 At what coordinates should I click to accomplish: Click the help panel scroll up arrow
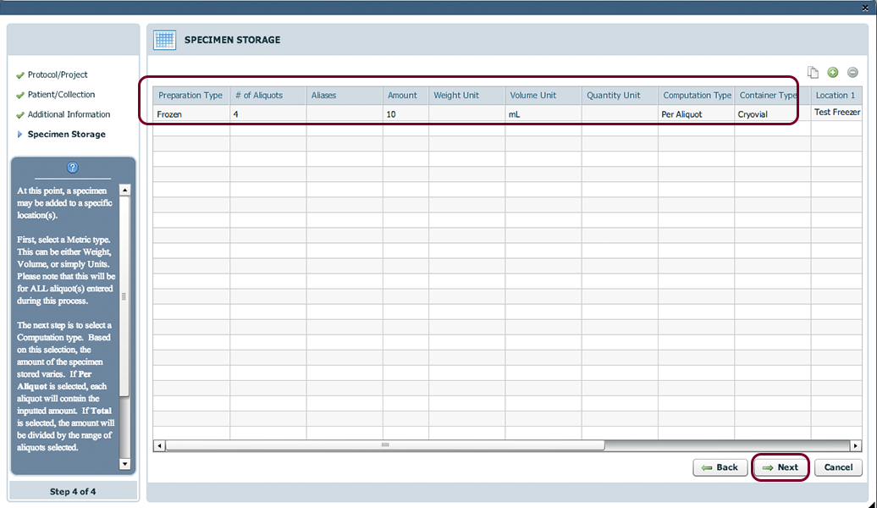(x=124, y=190)
